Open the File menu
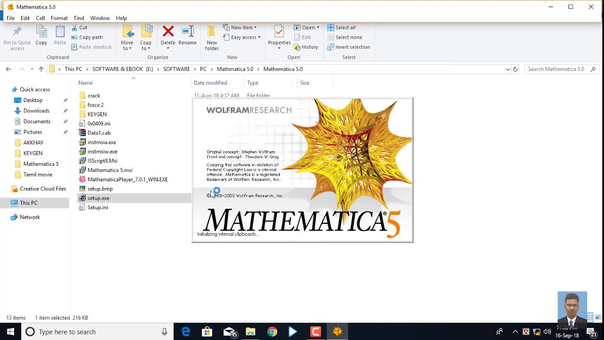Image resolution: width=604 pixels, height=340 pixels. 10,18
